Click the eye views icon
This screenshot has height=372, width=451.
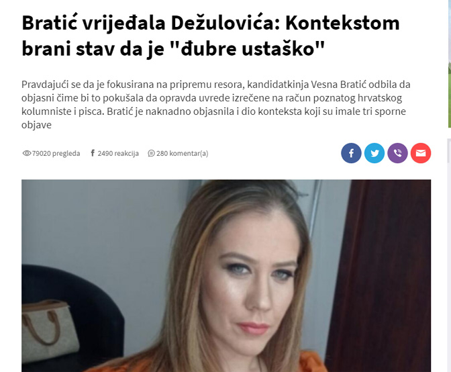click(26, 153)
